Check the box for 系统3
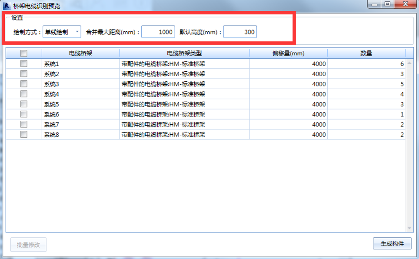The image size is (419, 259). 24,84
